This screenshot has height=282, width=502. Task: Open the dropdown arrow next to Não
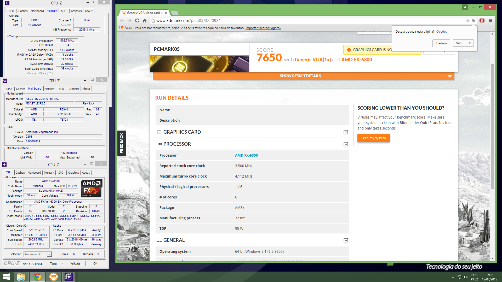click(470, 43)
